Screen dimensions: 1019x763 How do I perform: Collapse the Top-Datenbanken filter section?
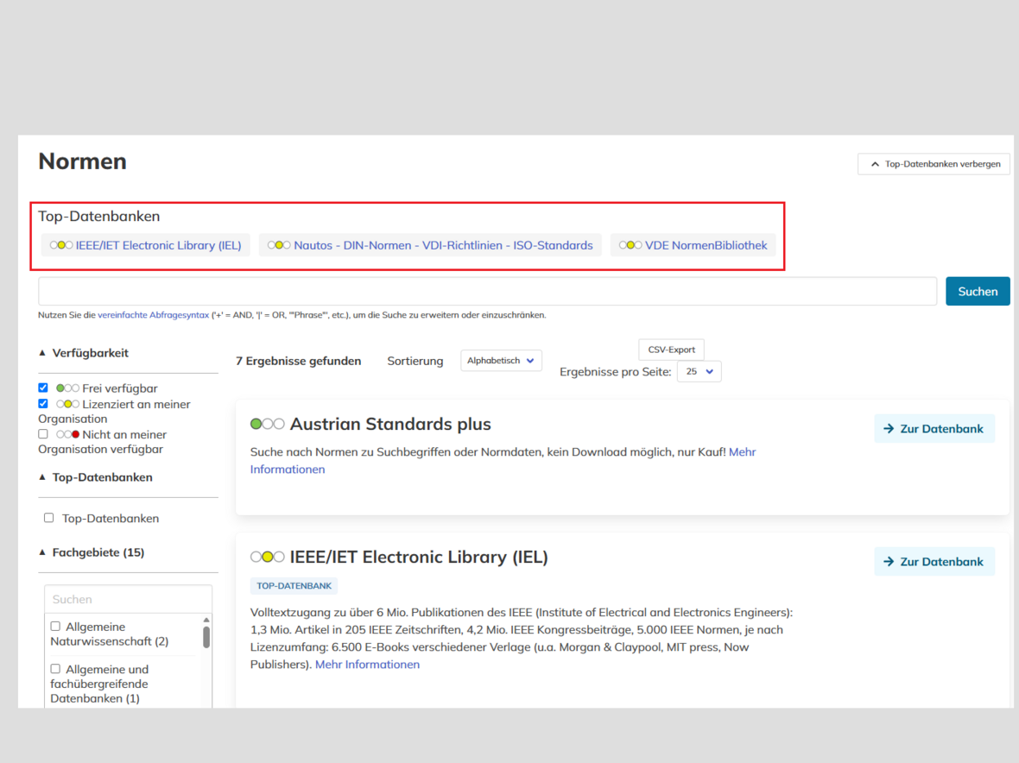96,477
